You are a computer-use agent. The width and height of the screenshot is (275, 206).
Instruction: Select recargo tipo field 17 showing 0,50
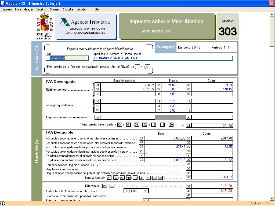coord(173,110)
